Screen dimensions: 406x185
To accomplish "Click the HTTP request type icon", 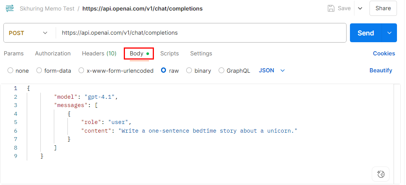I will coord(10,9).
